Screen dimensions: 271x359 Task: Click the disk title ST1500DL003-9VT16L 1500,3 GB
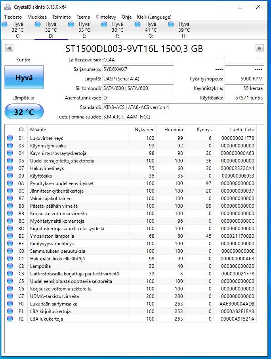(134, 48)
